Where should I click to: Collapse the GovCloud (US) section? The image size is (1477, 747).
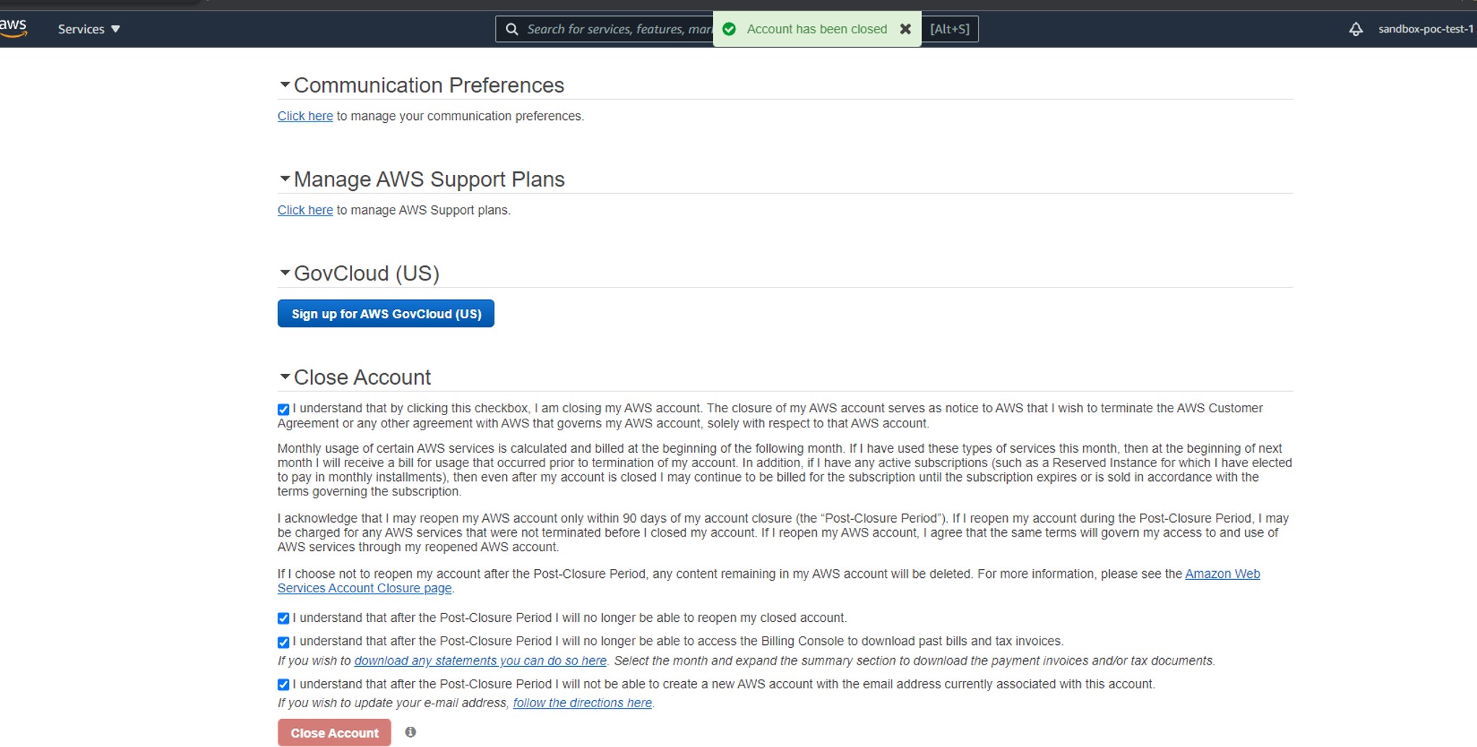point(284,273)
